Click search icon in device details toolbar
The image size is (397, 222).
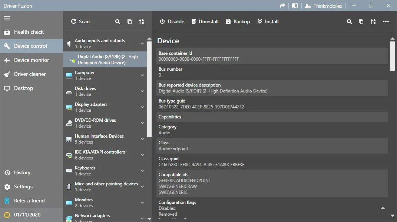pyautogui.click(x=349, y=22)
